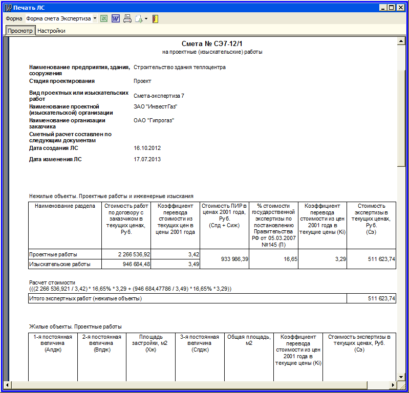This screenshot has height=393, width=409.
Task: Click the exit door icon in toolbar
Action: (x=155, y=19)
